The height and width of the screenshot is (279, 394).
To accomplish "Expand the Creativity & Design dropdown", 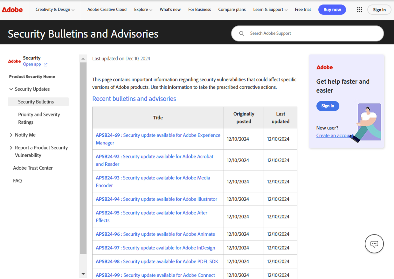I will coord(55,10).
